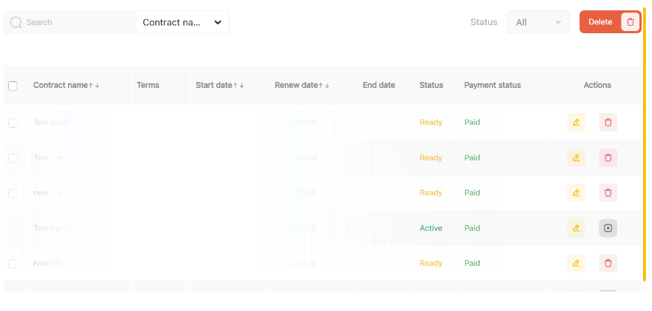Expand the "new" contract row chevron
This screenshot has width=652, height=311.
tap(60, 193)
